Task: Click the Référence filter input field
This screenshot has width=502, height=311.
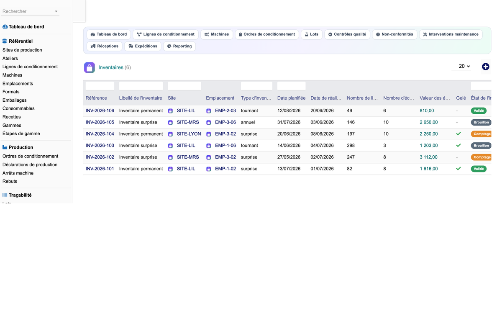Action: [100, 86]
